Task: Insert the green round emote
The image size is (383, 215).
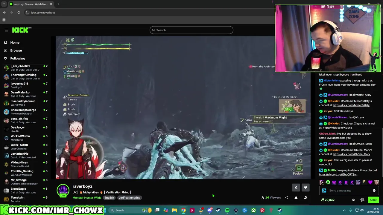Action: (x=328, y=182)
